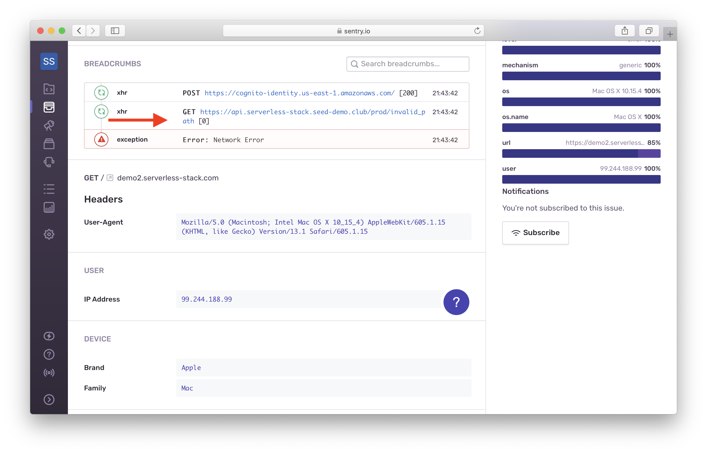
Task: Open Releases box icon in sidebar
Action: (49, 144)
